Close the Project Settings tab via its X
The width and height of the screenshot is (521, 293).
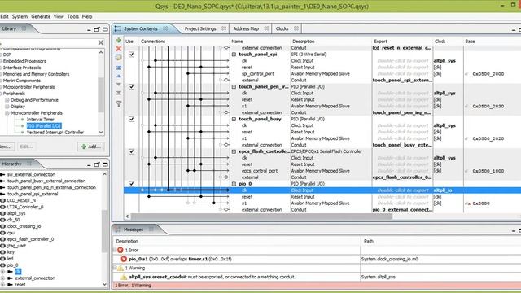pyautogui.click(x=224, y=28)
